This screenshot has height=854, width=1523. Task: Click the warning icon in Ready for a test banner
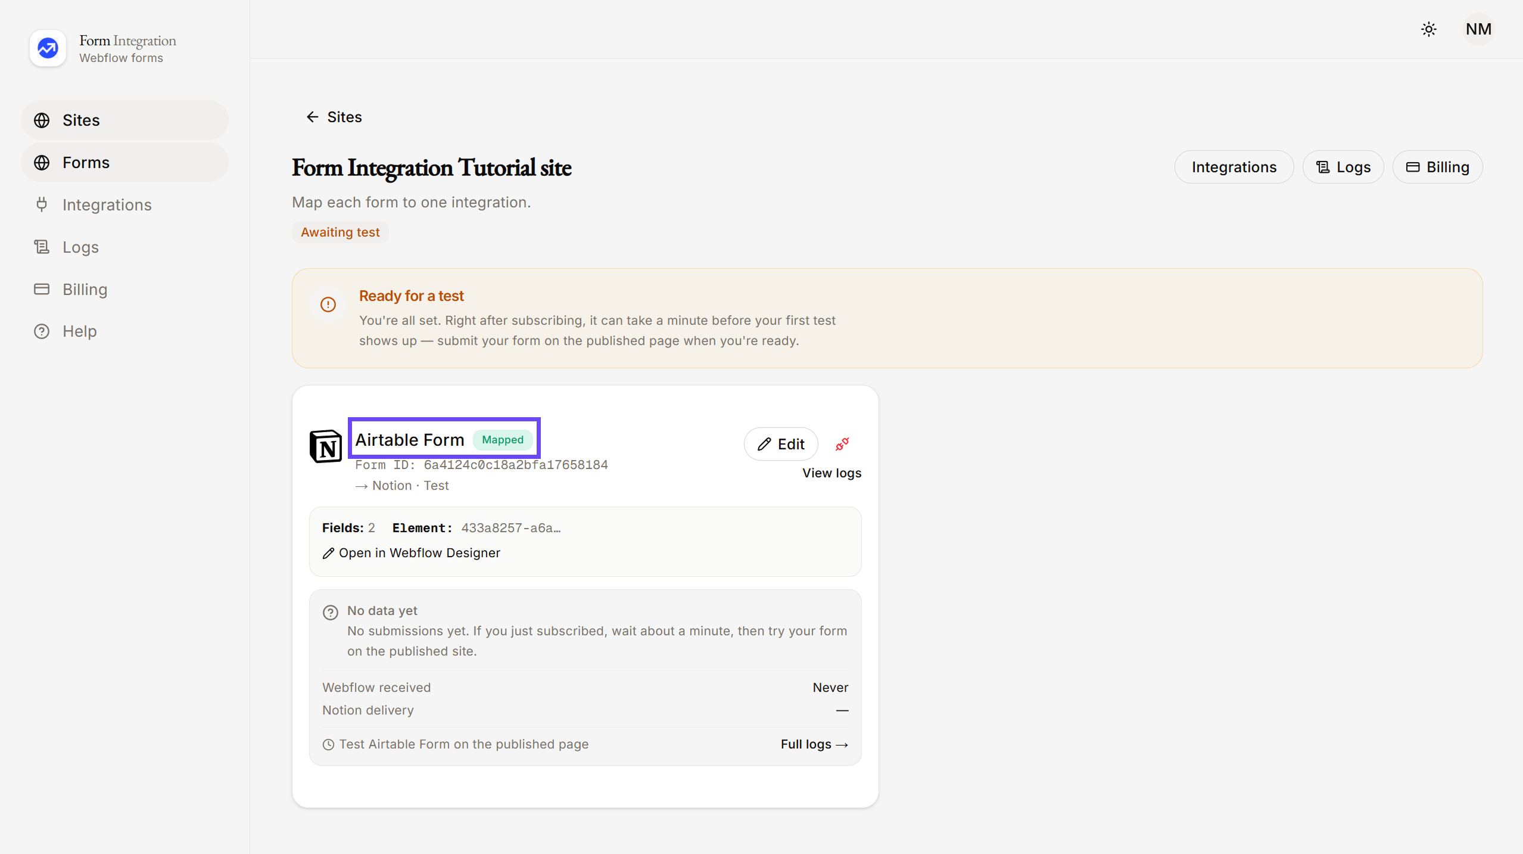328,305
